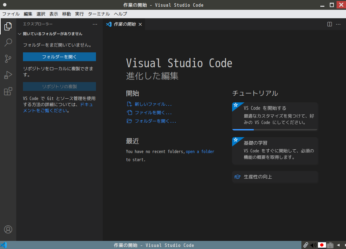
Task: Click progress bar under VS Code を開始する card
Action: coord(275,130)
